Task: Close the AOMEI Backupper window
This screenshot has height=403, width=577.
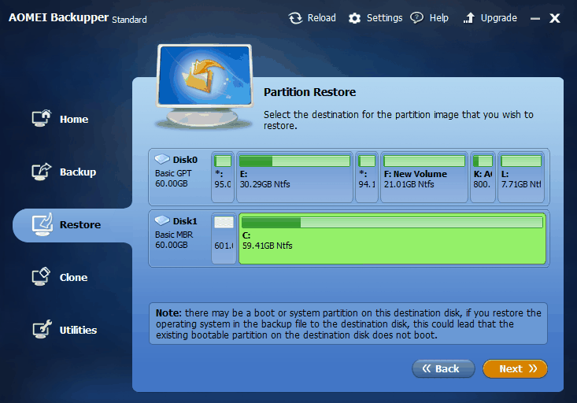Action: pos(554,18)
